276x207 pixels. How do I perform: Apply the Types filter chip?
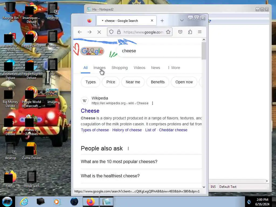click(x=91, y=82)
